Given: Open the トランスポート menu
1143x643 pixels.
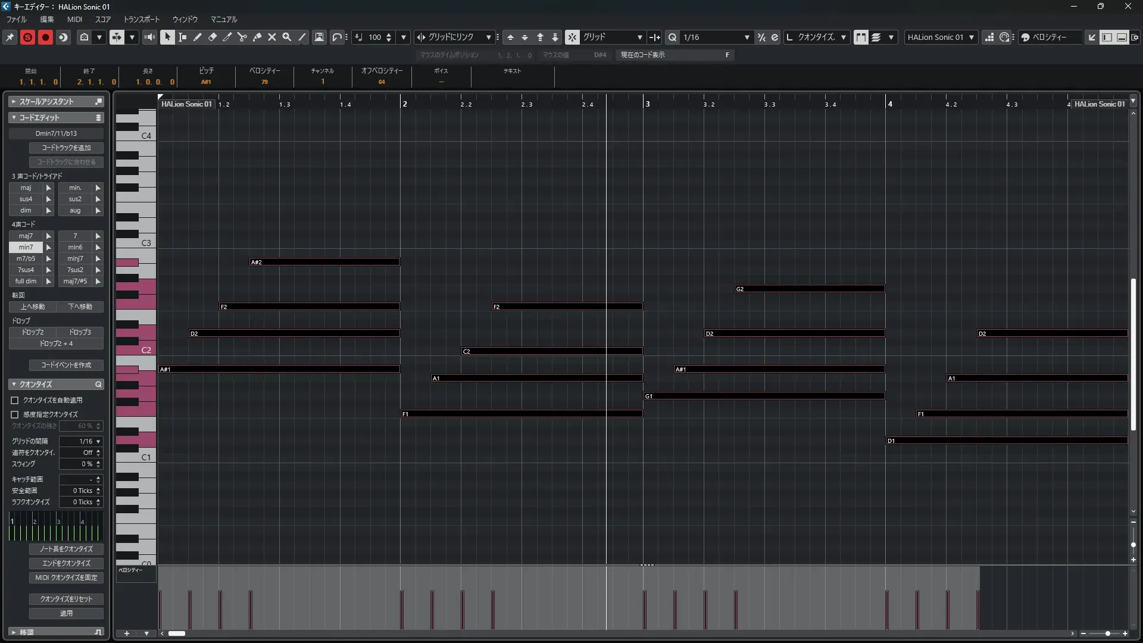Looking at the screenshot, I should [x=141, y=19].
